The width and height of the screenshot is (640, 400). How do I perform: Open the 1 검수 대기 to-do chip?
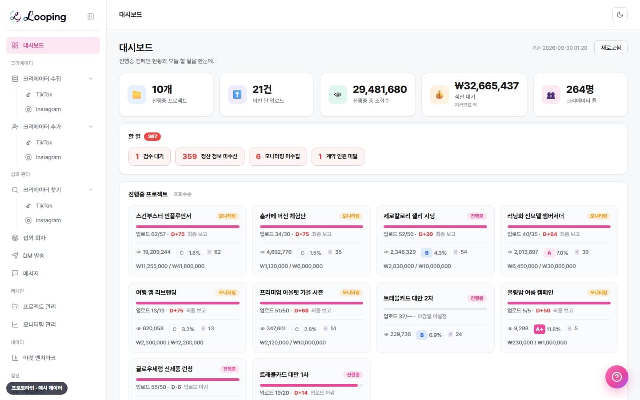(149, 156)
